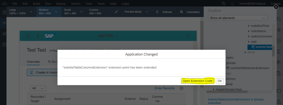283x105 pixels.
Task: Toggle the preview Orientation
Action: [x=190, y=12]
